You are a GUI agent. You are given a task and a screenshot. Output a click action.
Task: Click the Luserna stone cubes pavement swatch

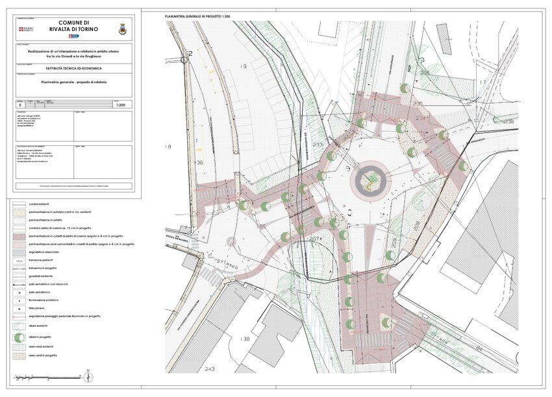coord(19,236)
